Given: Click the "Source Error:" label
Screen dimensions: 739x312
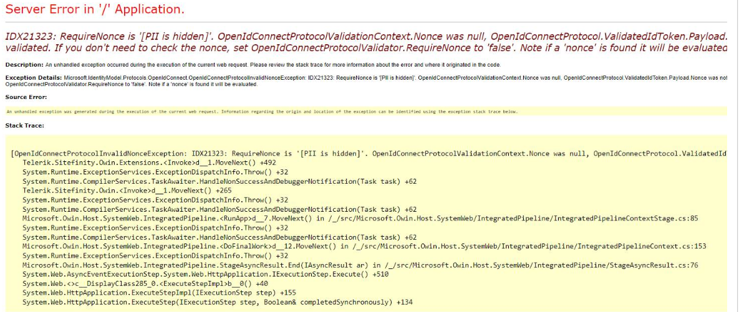Looking at the screenshot, I should click(26, 97).
